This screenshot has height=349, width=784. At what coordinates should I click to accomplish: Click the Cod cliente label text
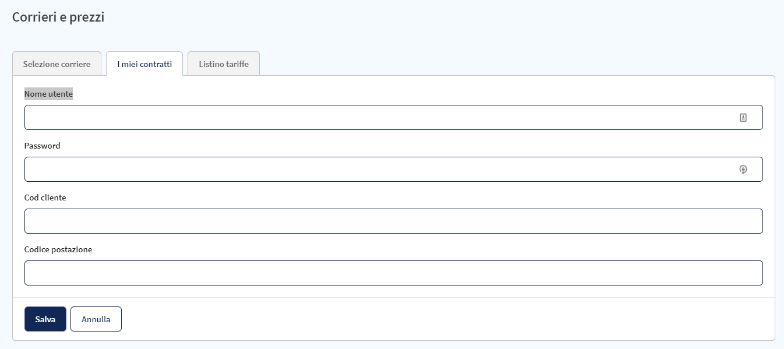click(x=45, y=198)
